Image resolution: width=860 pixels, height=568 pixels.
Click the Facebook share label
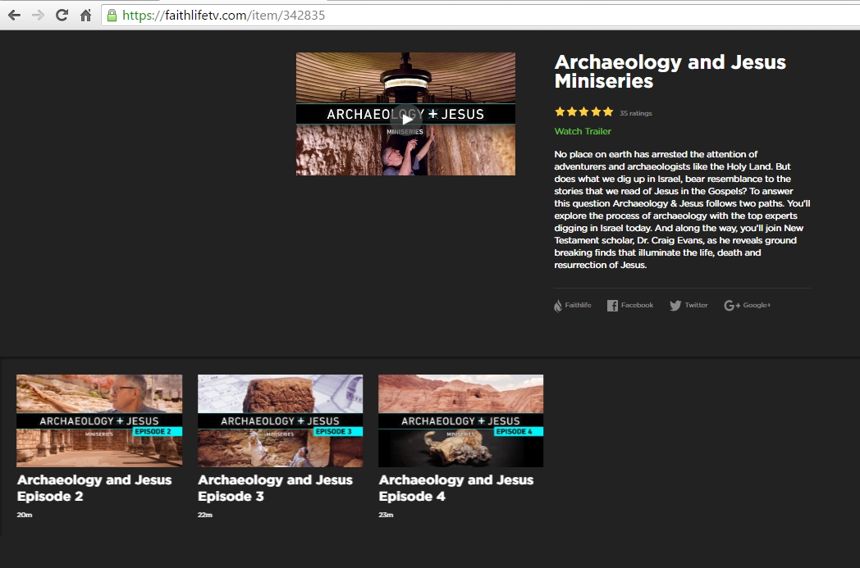[638, 305]
